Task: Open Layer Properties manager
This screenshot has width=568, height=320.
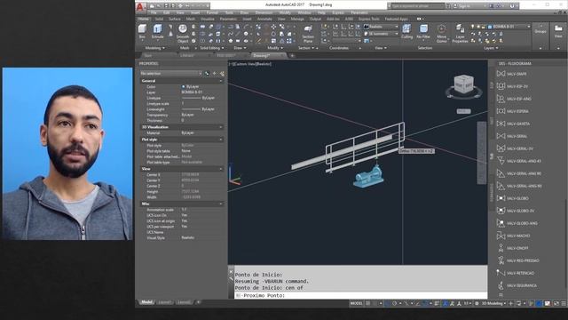Action: pyautogui.click(x=460, y=34)
